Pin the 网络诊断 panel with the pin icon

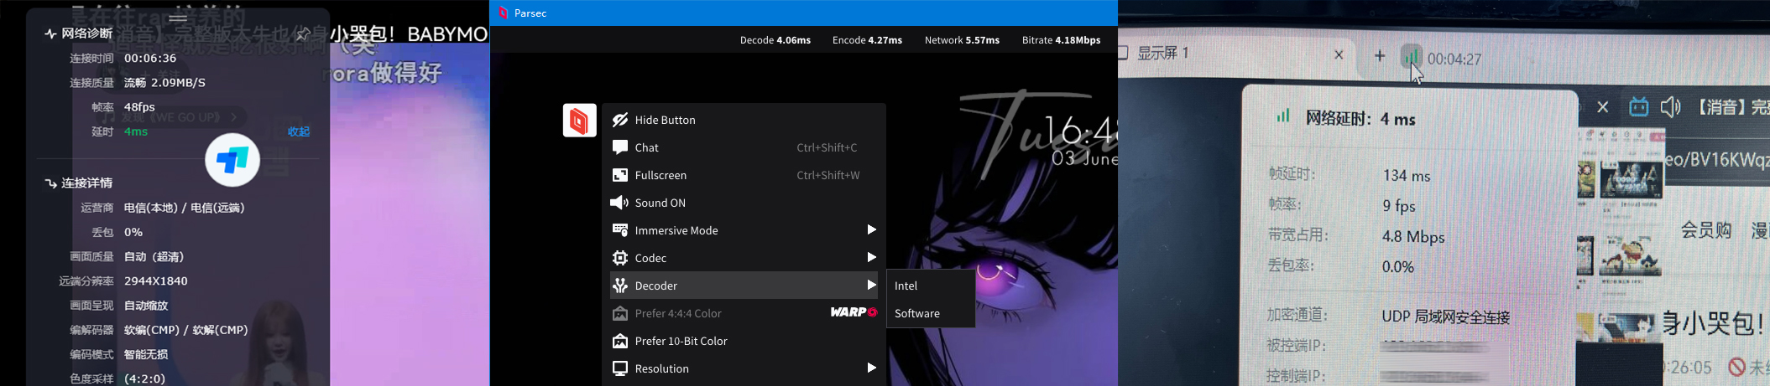coord(303,33)
